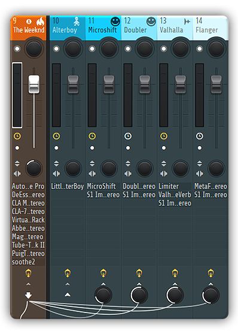The width and height of the screenshot is (238, 331).
Task: Select the Flanger mixer track header
Action: tap(210, 28)
